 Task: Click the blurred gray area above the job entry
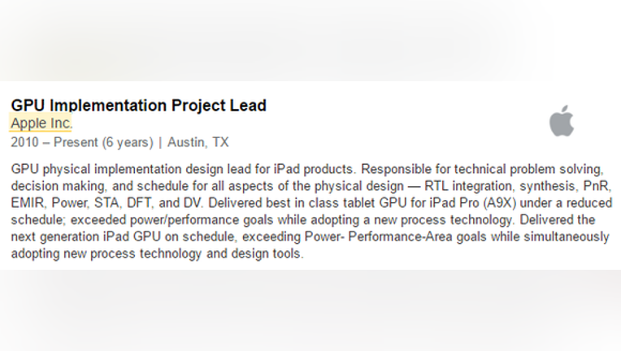coord(310,41)
